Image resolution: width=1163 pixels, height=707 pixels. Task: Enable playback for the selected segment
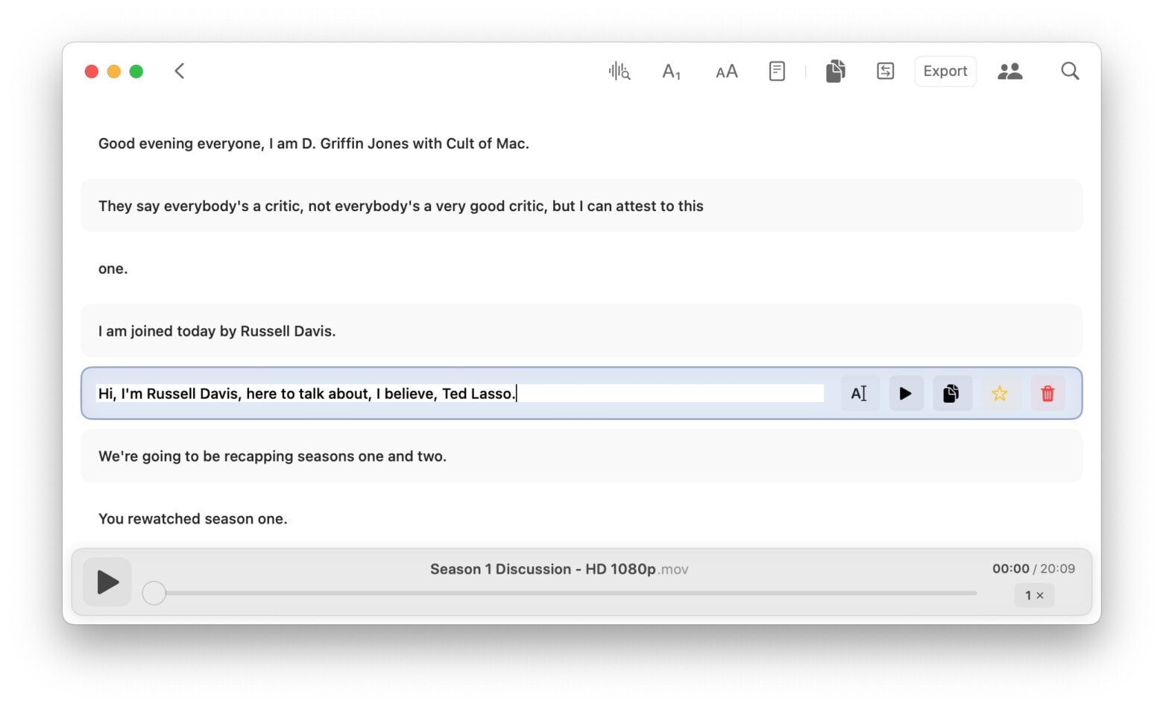906,393
